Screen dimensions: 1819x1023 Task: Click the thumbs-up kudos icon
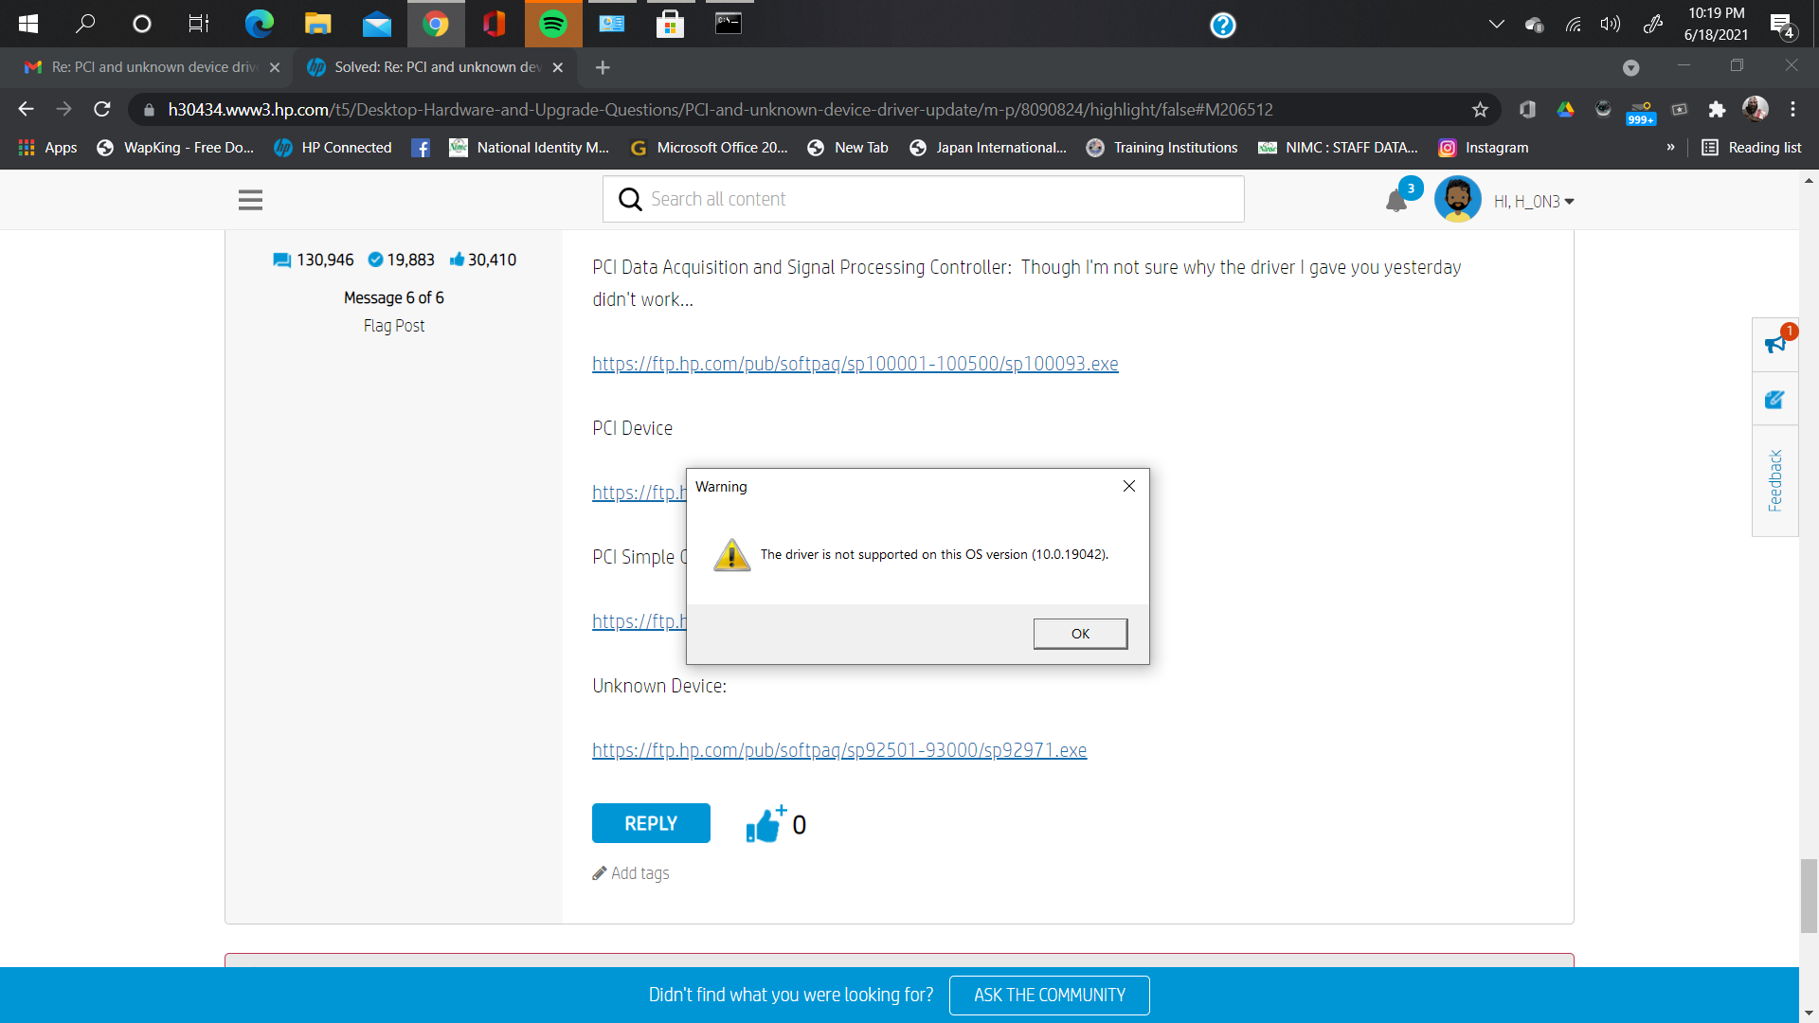765,825
